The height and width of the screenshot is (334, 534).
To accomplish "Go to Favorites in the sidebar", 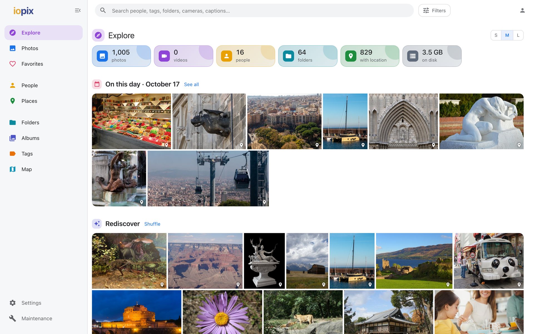I will point(44,64).
